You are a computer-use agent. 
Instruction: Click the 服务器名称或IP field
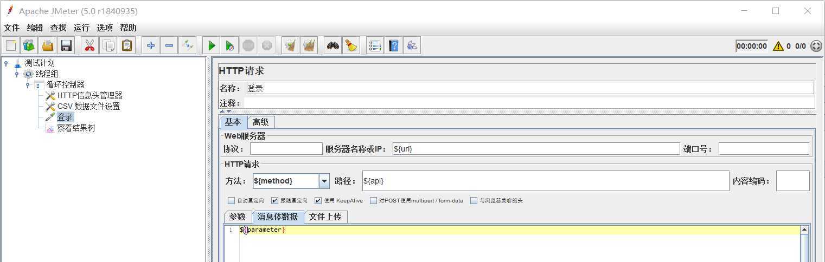click(536, 149)
